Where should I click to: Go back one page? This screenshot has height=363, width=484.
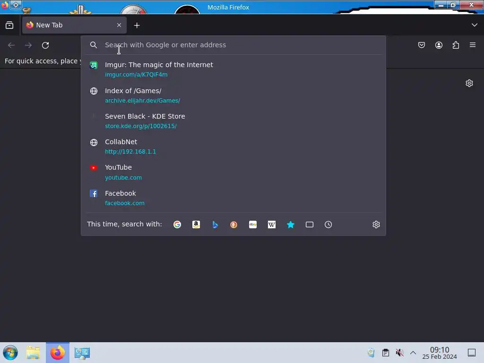tap(11, 45)
